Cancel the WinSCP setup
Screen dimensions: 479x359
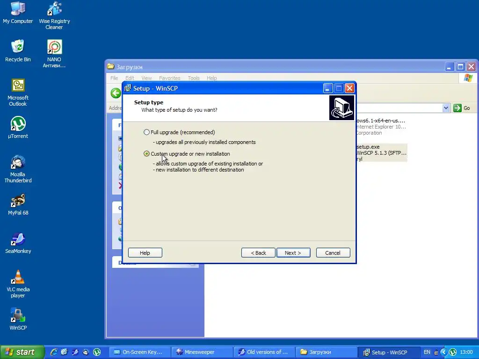[333, 253]
